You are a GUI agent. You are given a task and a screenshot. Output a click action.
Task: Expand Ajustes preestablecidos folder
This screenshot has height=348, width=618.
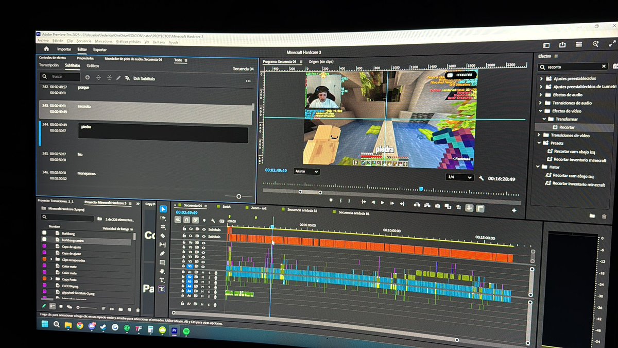[541, 79]
